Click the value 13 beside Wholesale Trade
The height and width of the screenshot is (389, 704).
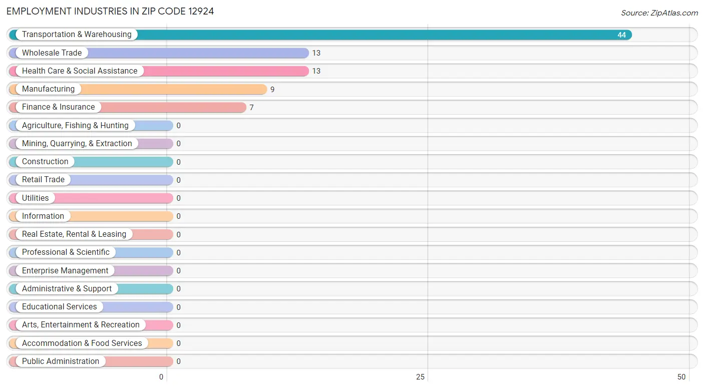[316, 53]
